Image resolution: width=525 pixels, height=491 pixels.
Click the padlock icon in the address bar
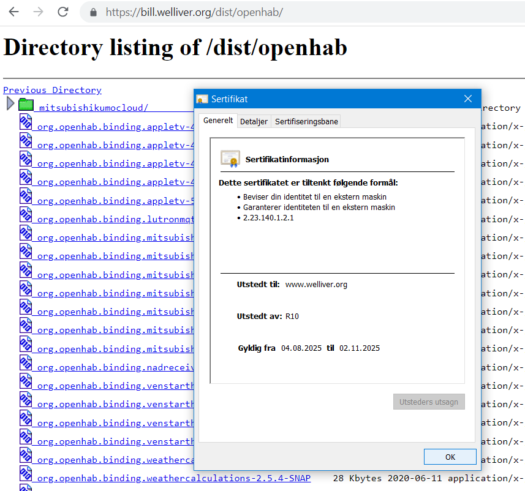(92, 12)
